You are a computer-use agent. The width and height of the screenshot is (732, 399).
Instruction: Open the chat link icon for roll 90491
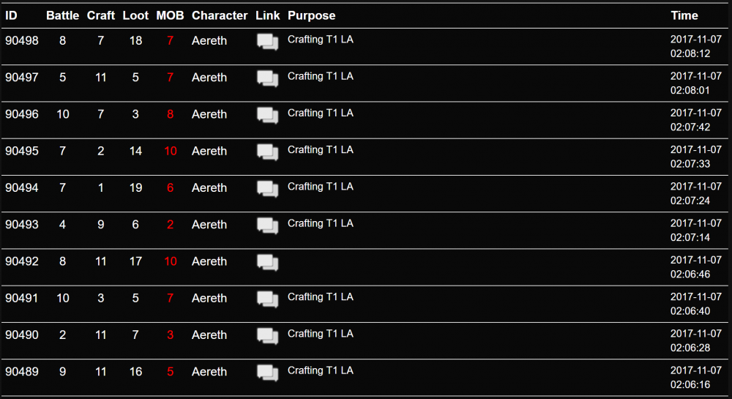coord(267,299)
